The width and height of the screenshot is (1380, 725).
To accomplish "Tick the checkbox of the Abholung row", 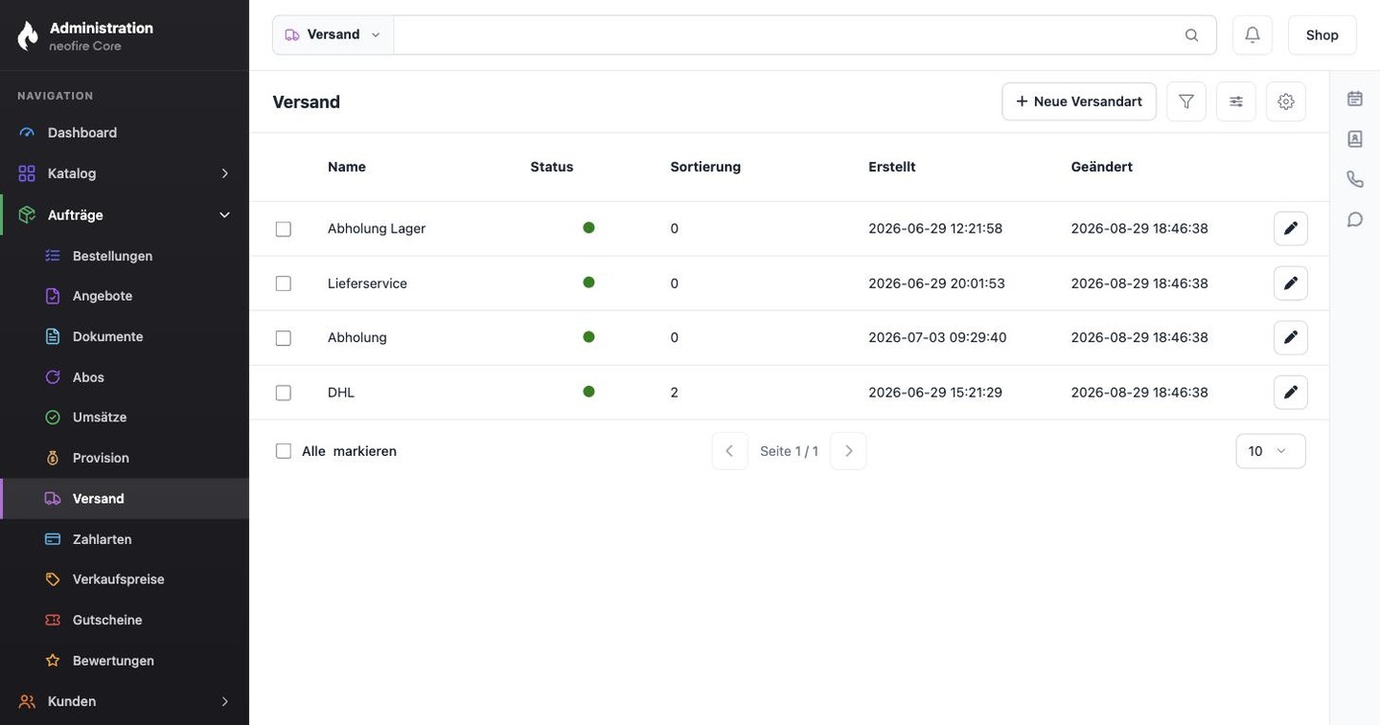I will (x=284, y=338).
